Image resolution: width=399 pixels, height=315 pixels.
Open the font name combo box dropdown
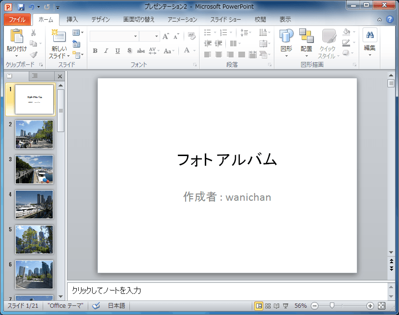135,36
